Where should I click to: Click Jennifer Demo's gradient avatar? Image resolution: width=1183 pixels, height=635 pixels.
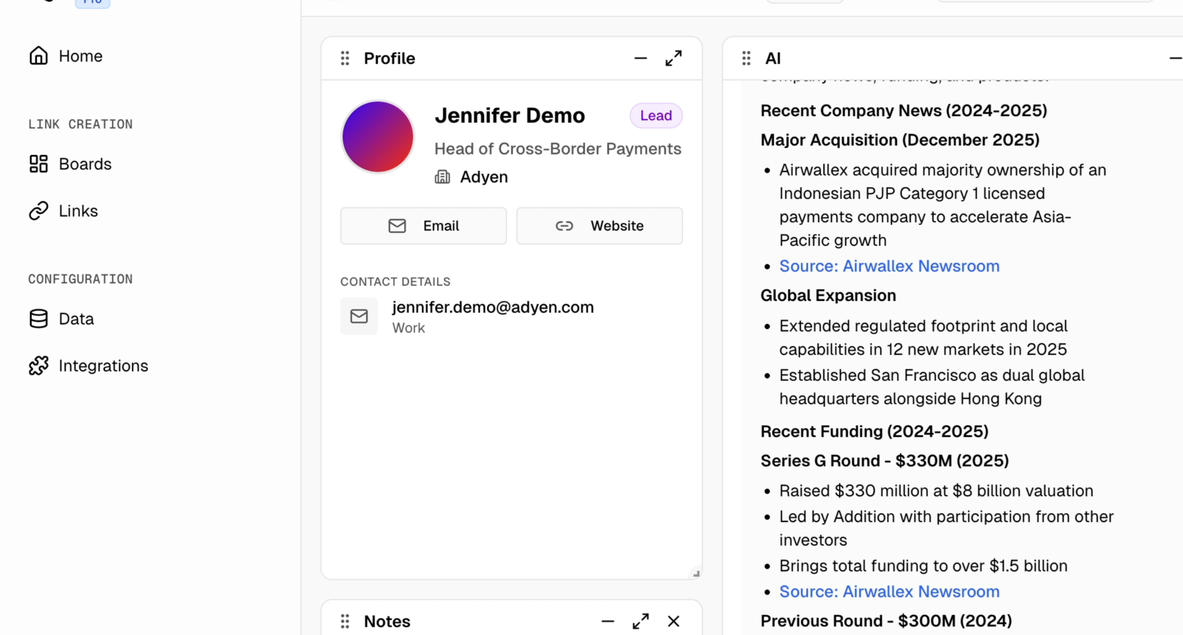click(x=377, y=137)
